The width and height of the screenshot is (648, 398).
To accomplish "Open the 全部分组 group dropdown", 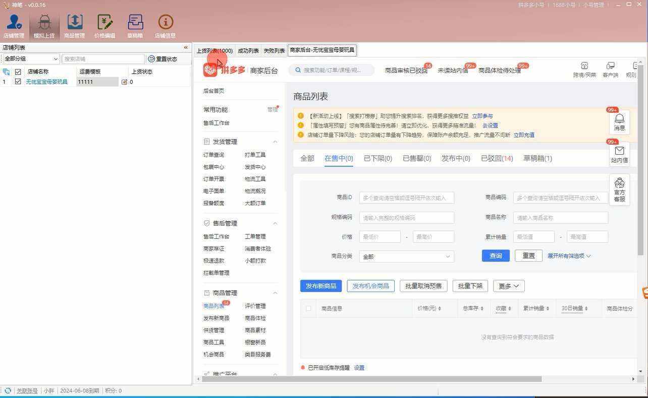I will pyautogui.click(x=31, y=59).
